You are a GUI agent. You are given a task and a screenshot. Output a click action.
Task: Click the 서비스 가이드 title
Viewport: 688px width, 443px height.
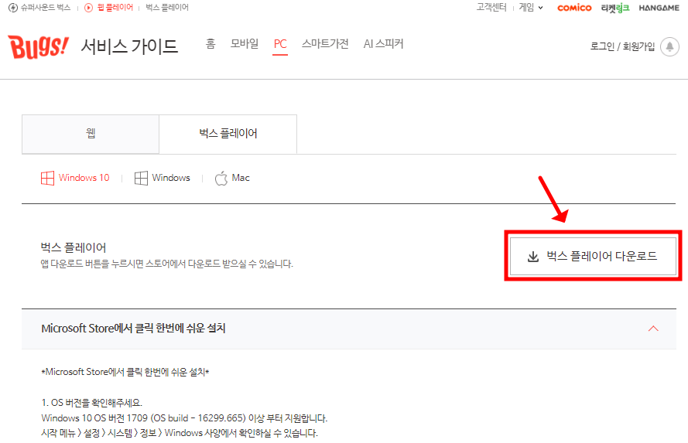[129, 46]
